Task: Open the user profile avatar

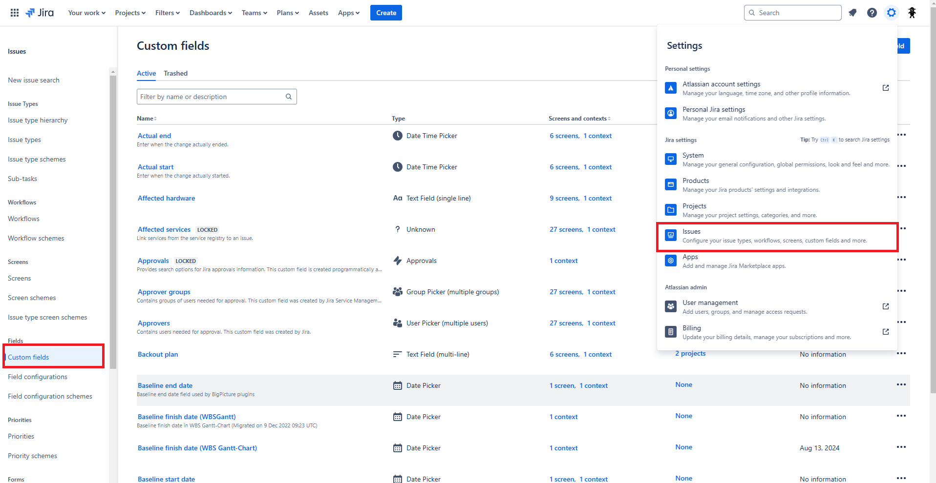Action: [912, 13]
